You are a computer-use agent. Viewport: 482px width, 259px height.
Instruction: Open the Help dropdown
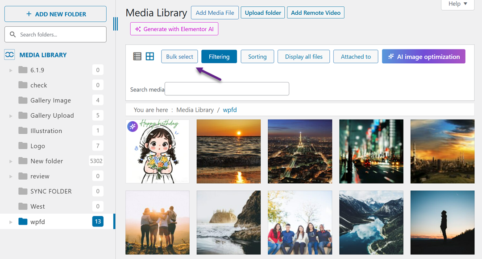coord(457,4)
